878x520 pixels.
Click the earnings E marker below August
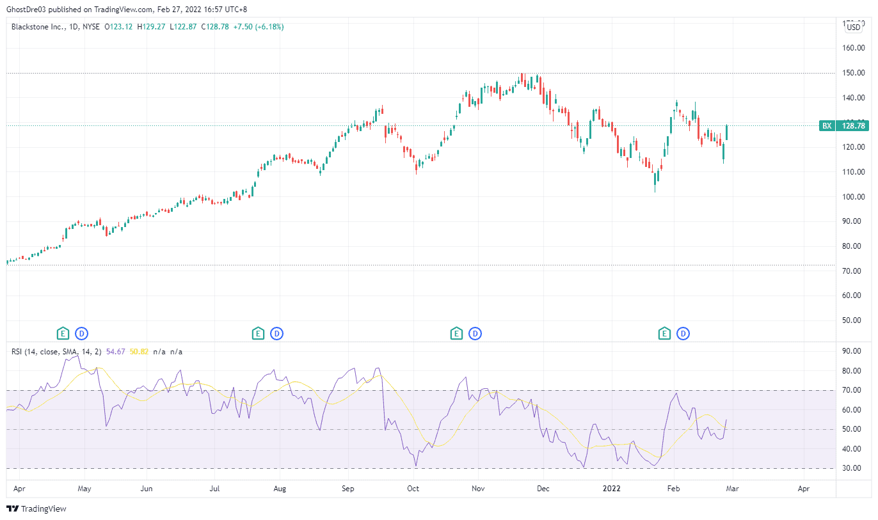click(258, 333)
